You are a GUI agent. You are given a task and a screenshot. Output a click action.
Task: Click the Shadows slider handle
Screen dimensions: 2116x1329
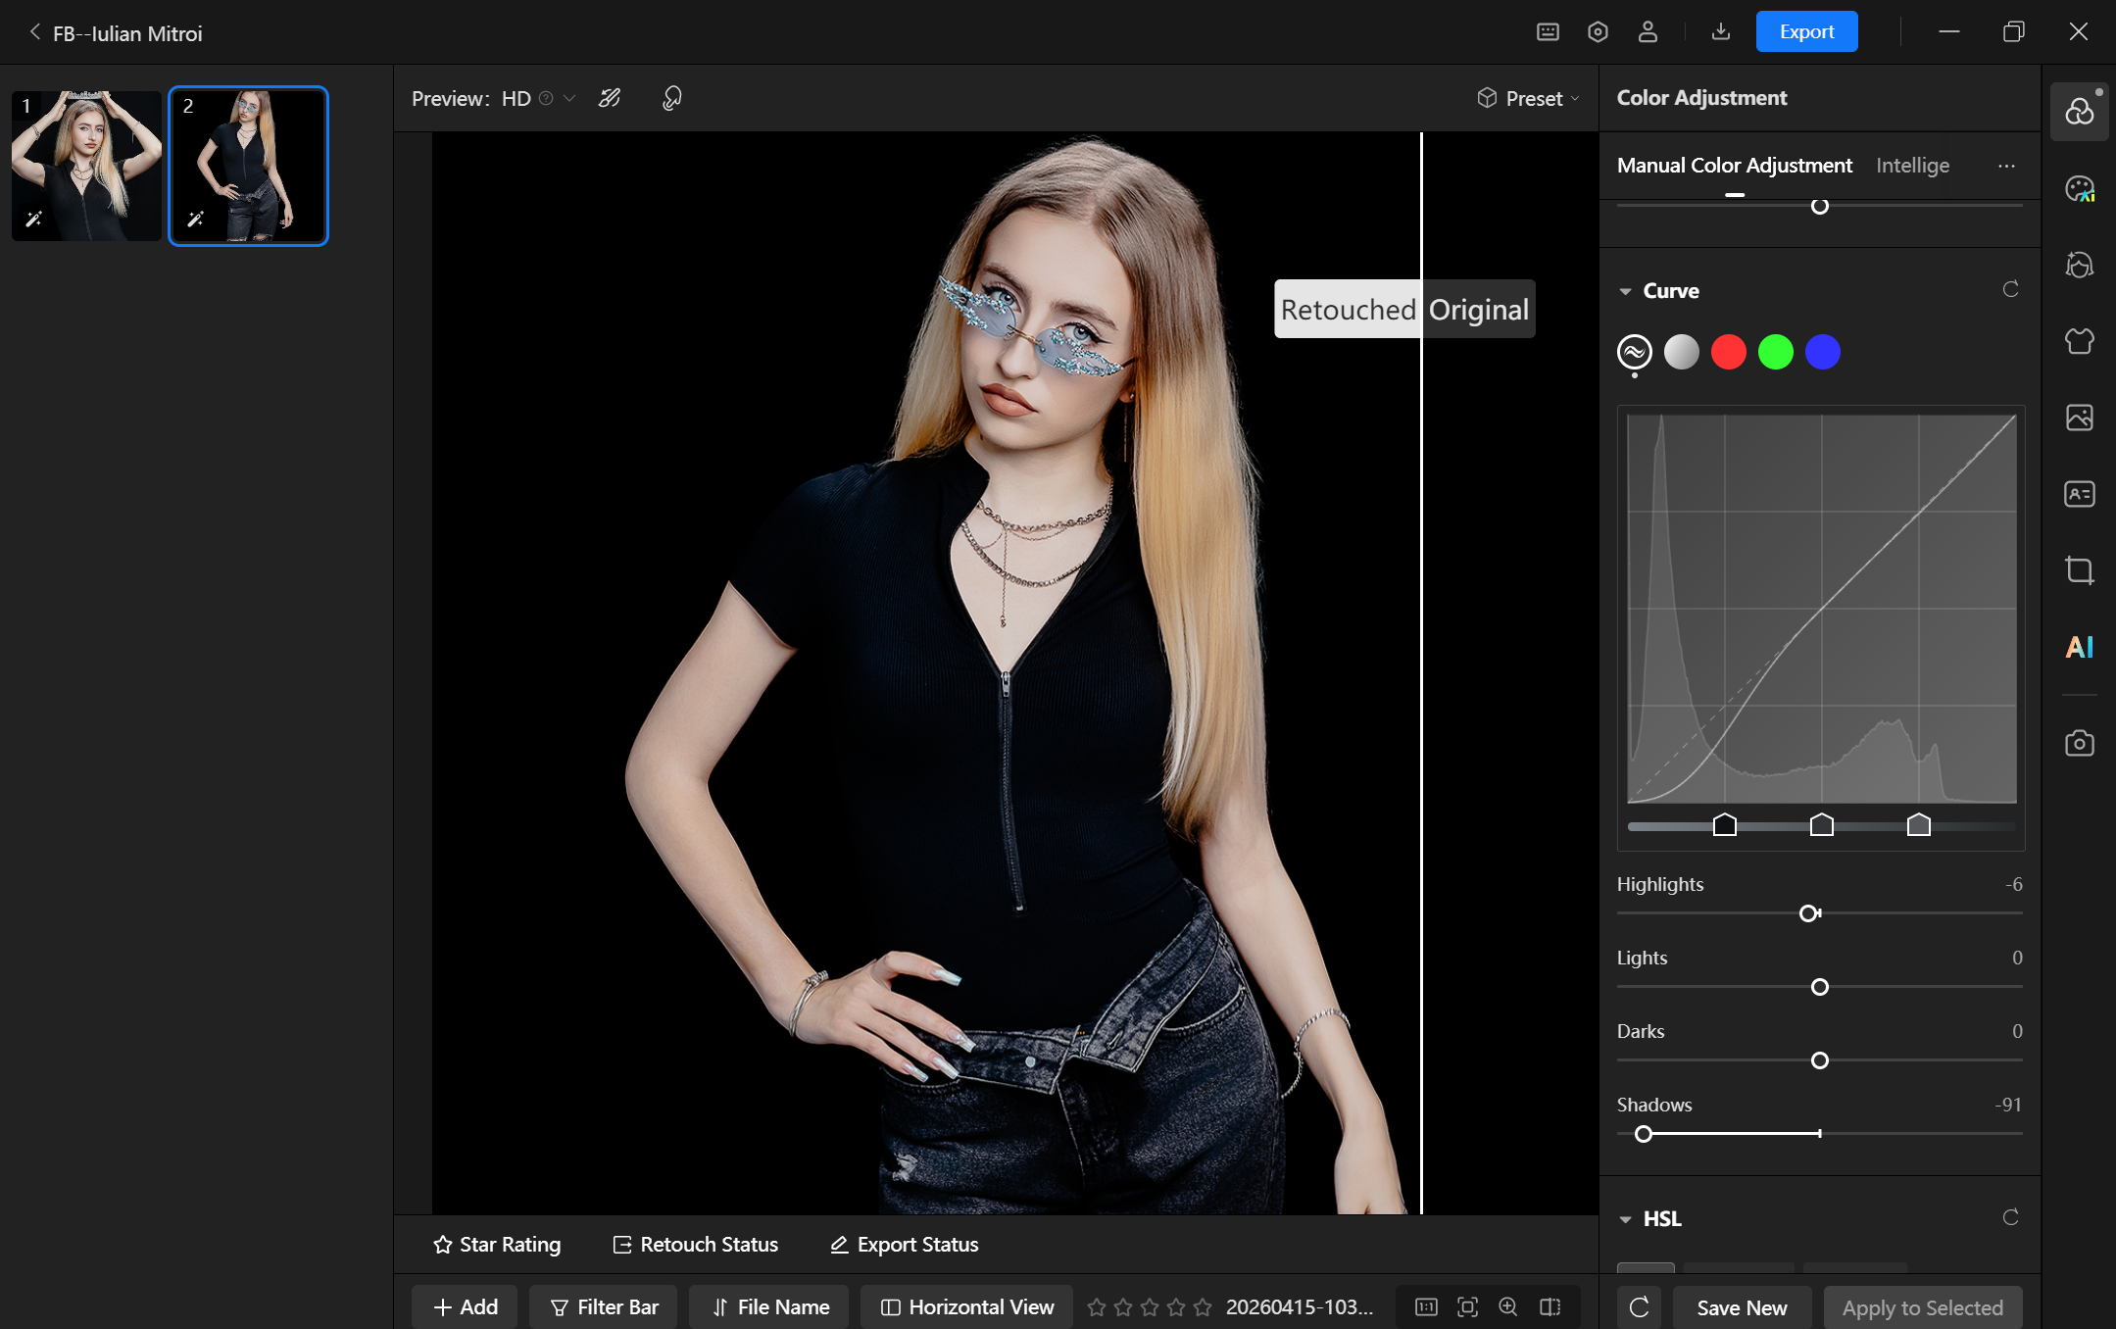1644,1134
